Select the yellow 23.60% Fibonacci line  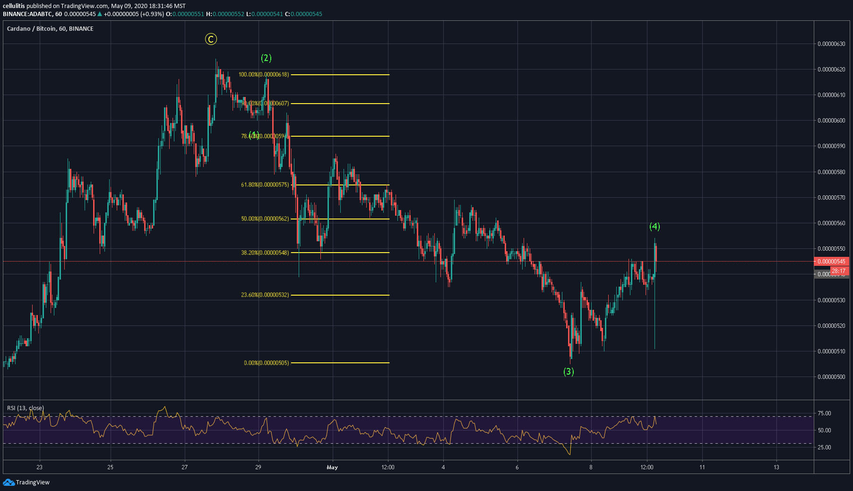(x=340, y=295)
